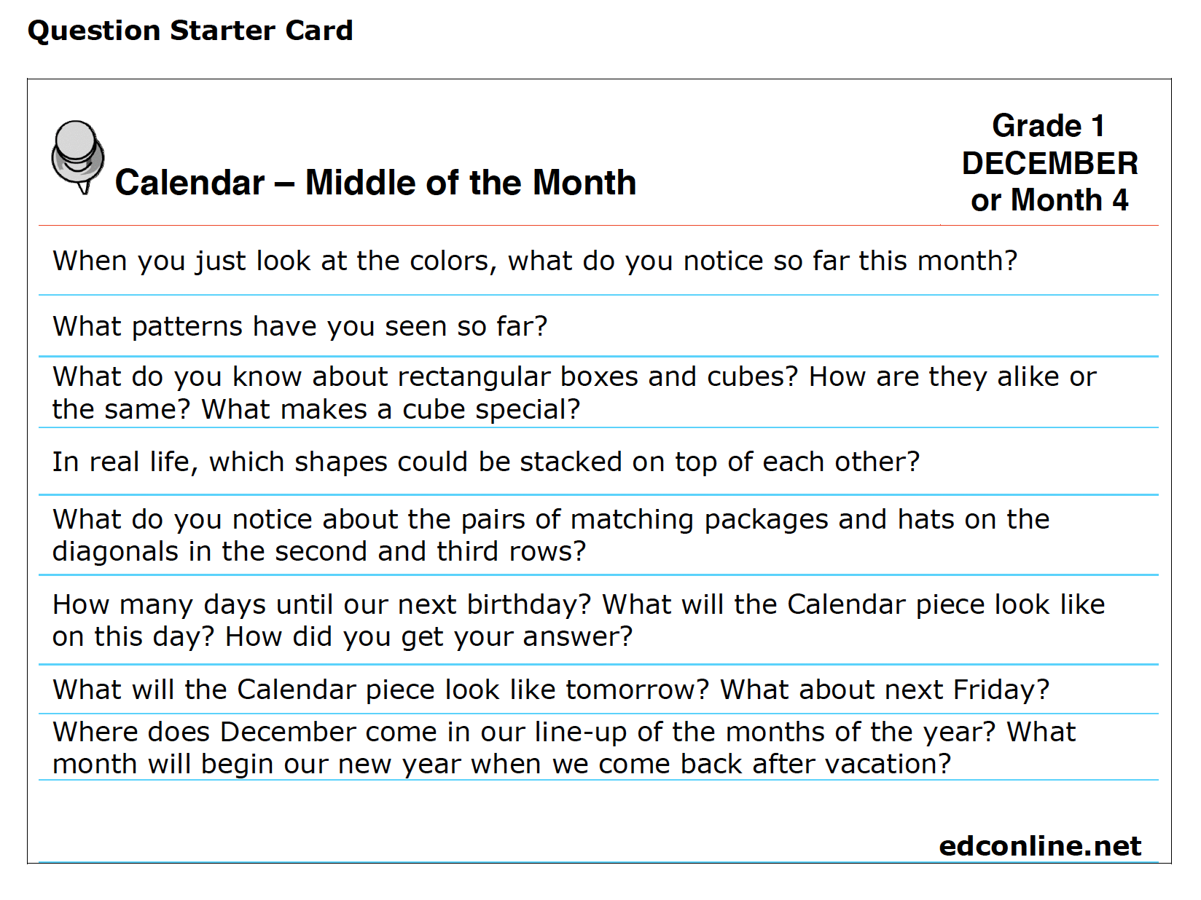The height and width of the screenshot is (900, 1201).
Task: Click 'How did you get your answer?'
Action: (429, 637)
